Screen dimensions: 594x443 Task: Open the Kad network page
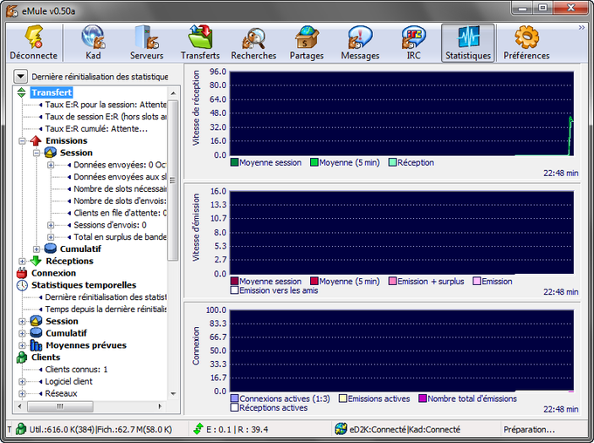(x=93, y=43)
